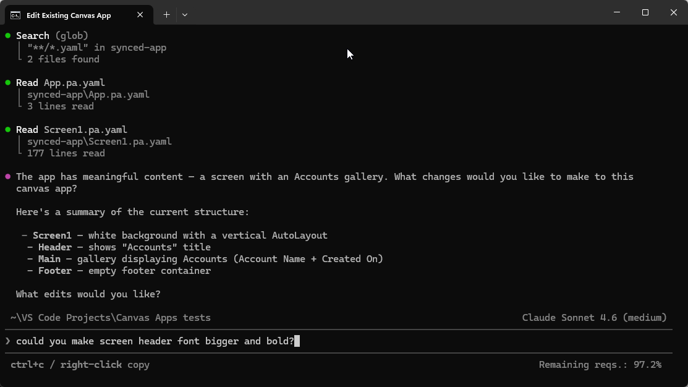688x387 pixels.
Task: Click the green dot beside Read Screen1.pa.yaml
Action: 8,130
